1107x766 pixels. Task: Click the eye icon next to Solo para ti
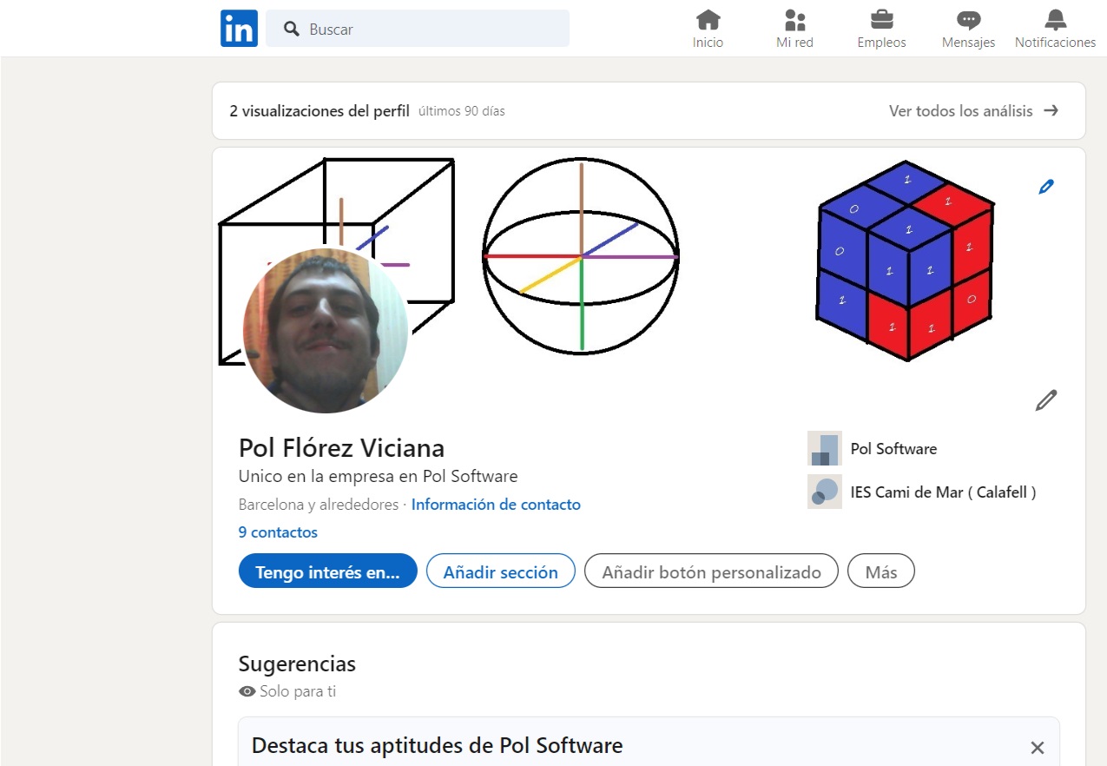pos(247,691)
